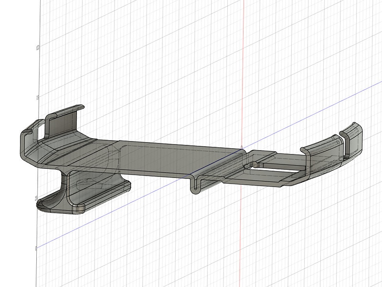Image resolution: width=382 pixels, height=287 pixels.
Task: Select the mounting foot under the model's left end
Action: [x=83, y=192]
